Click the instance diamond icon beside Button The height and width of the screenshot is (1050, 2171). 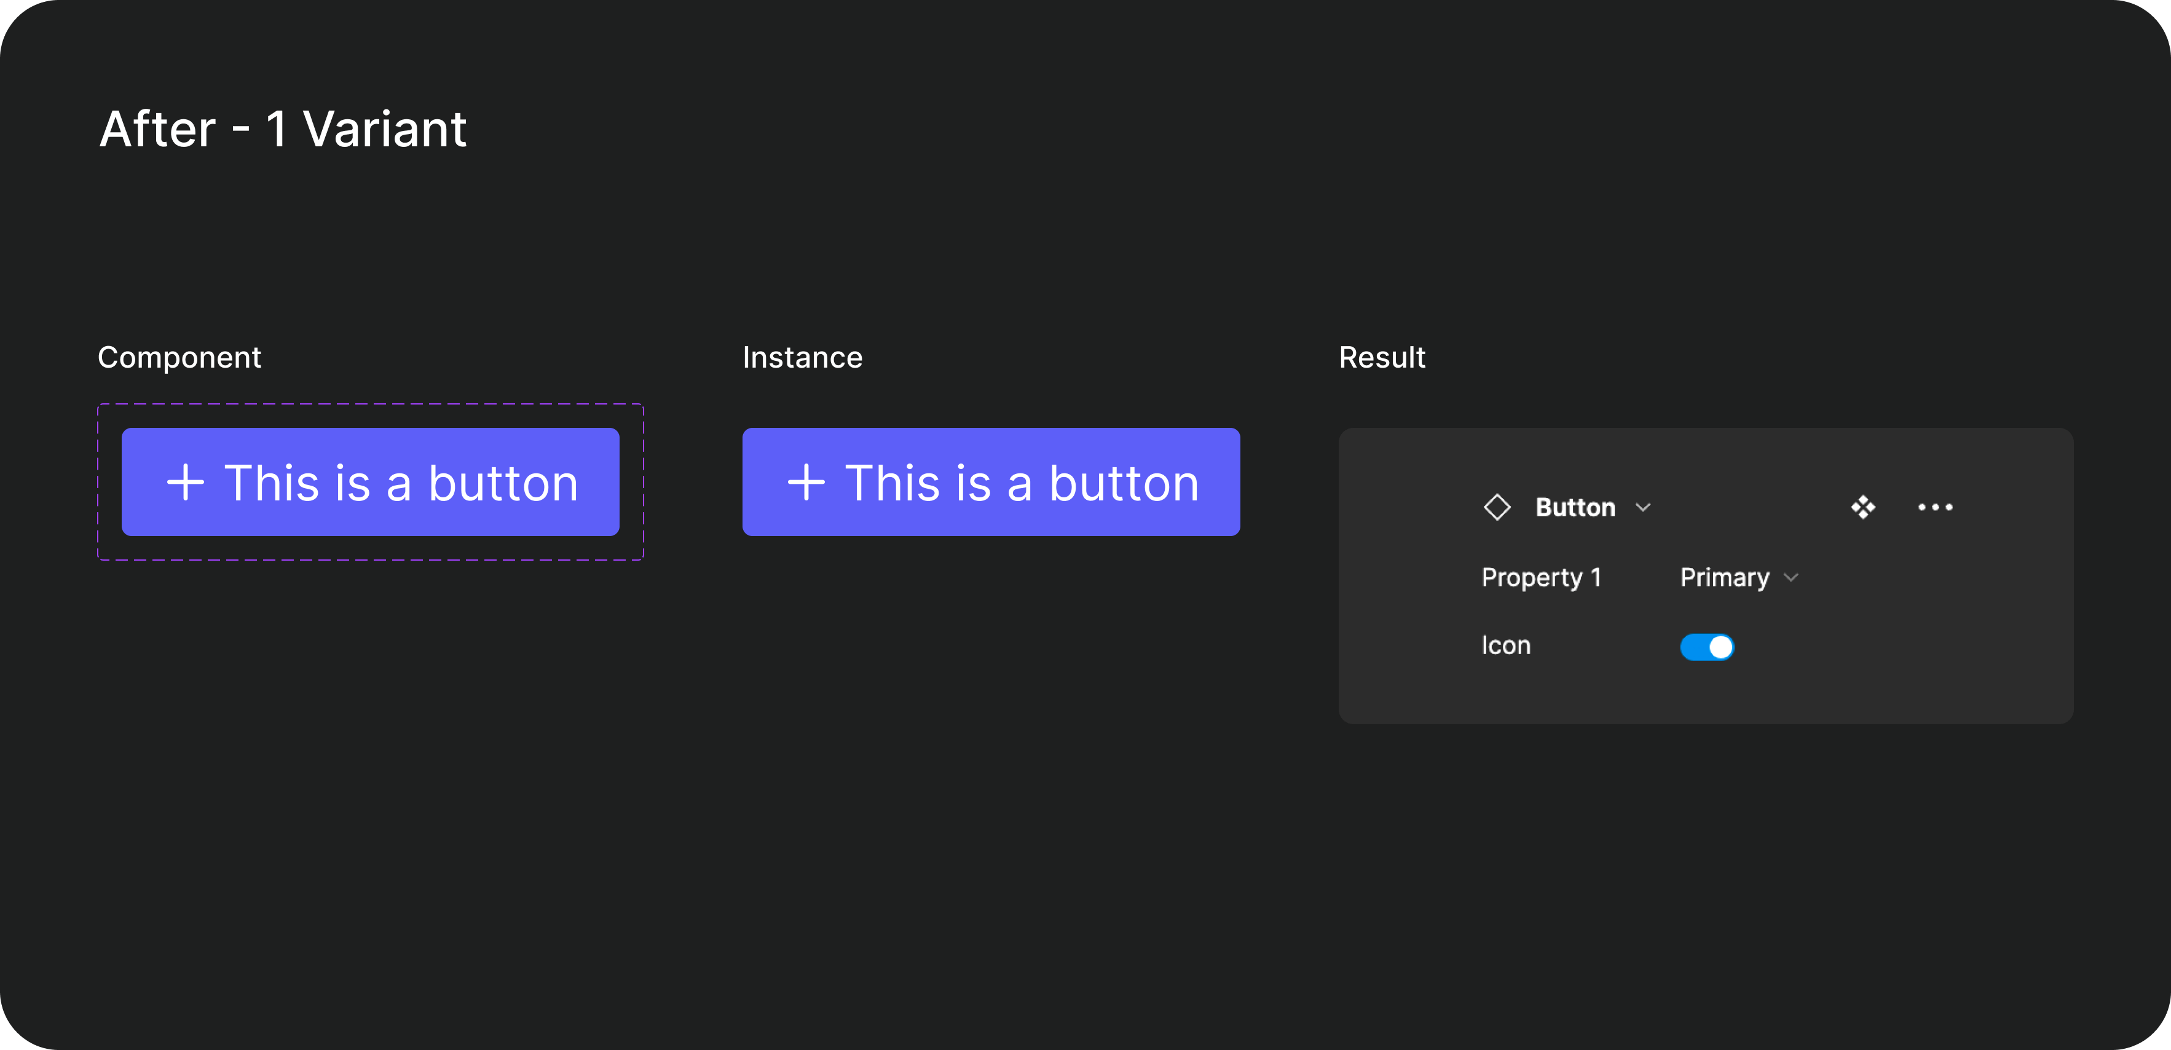[1497, 507]
